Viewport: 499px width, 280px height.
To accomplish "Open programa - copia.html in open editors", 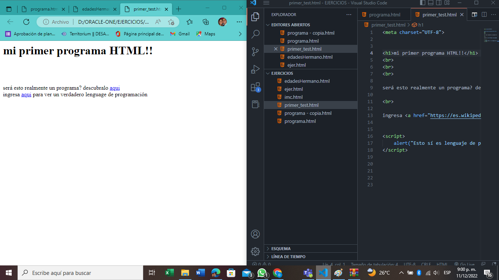I will pyautogui.click(x=311, y=33).
